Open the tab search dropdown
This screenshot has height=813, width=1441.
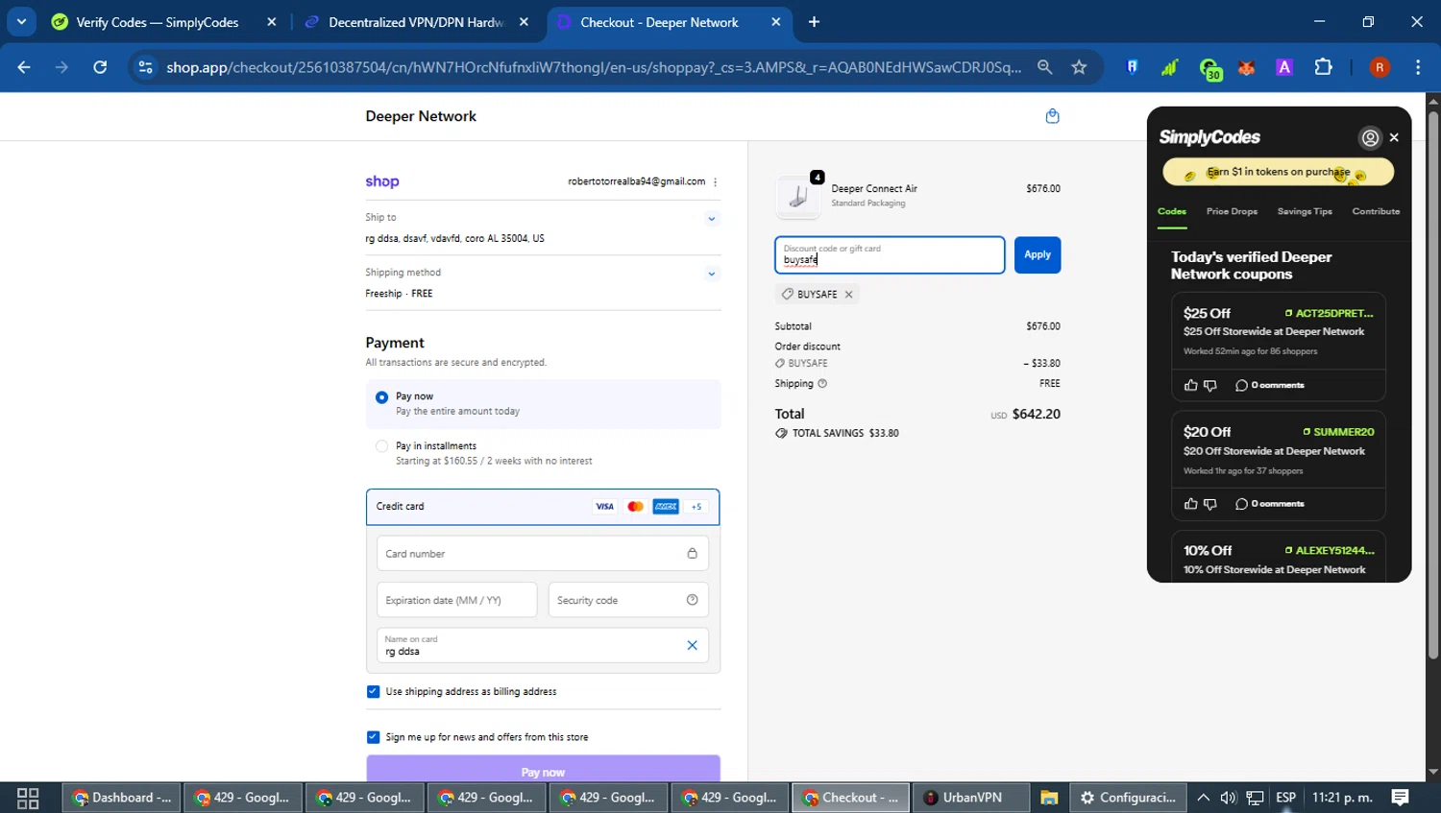(21, 22)
